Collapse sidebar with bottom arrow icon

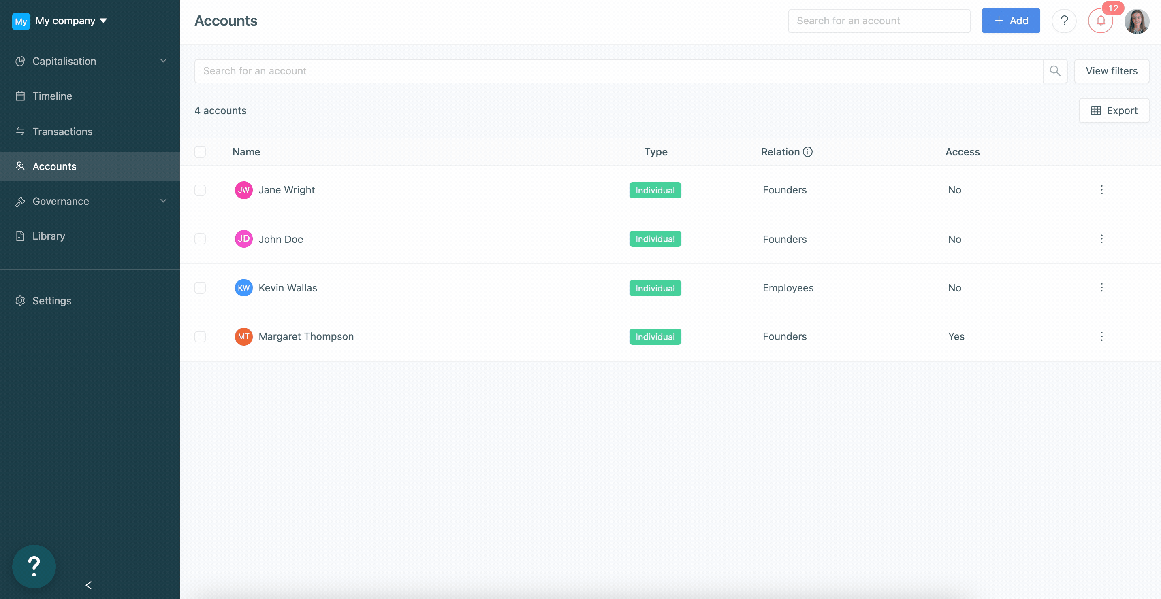[88, 584]
